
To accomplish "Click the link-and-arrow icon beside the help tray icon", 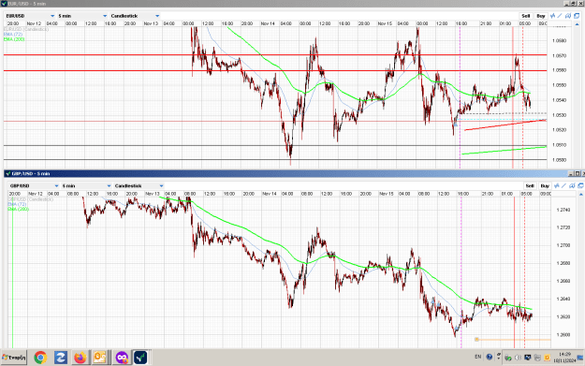I will [x=499, y=356].
